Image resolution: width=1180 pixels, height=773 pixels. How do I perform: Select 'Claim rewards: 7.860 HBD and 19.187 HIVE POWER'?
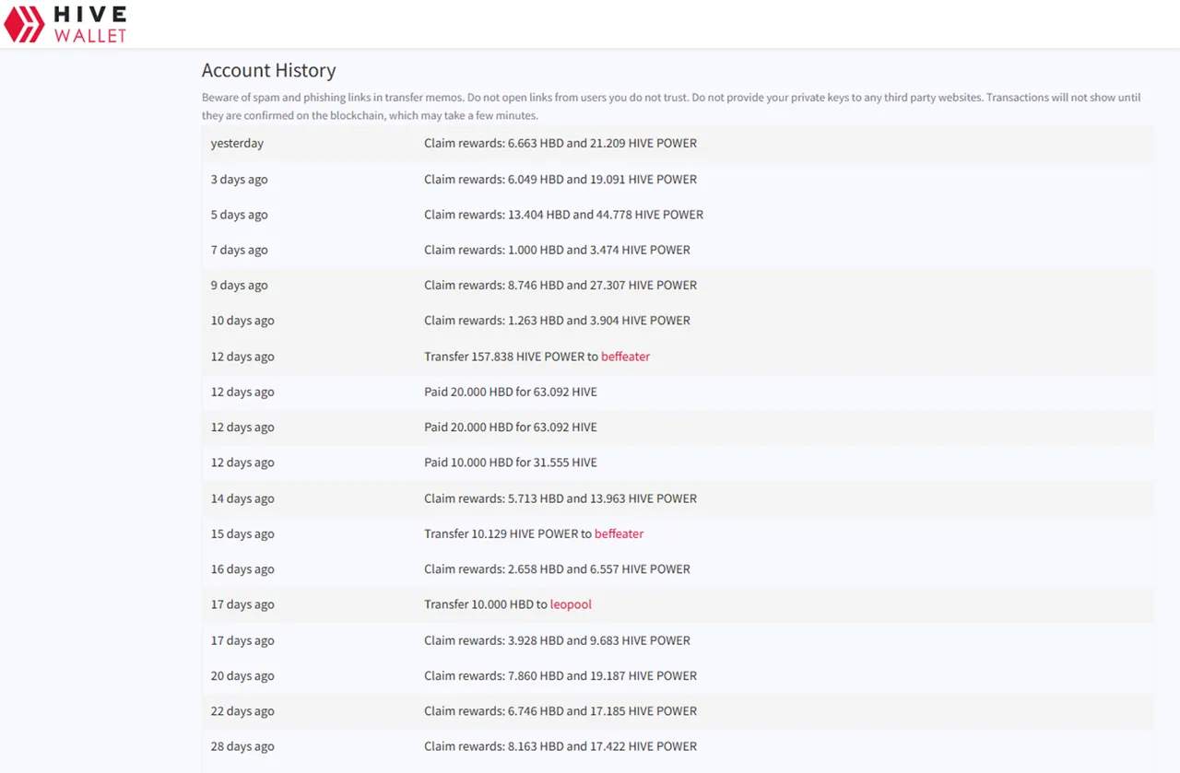click(560, 675)
